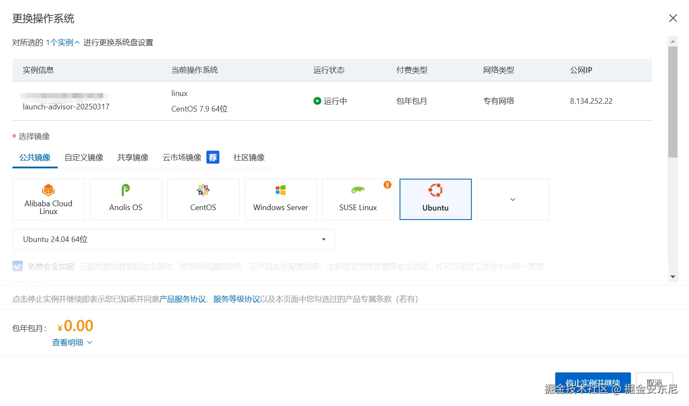Click the instance name launch-advisor-20250317

[66, 107]
